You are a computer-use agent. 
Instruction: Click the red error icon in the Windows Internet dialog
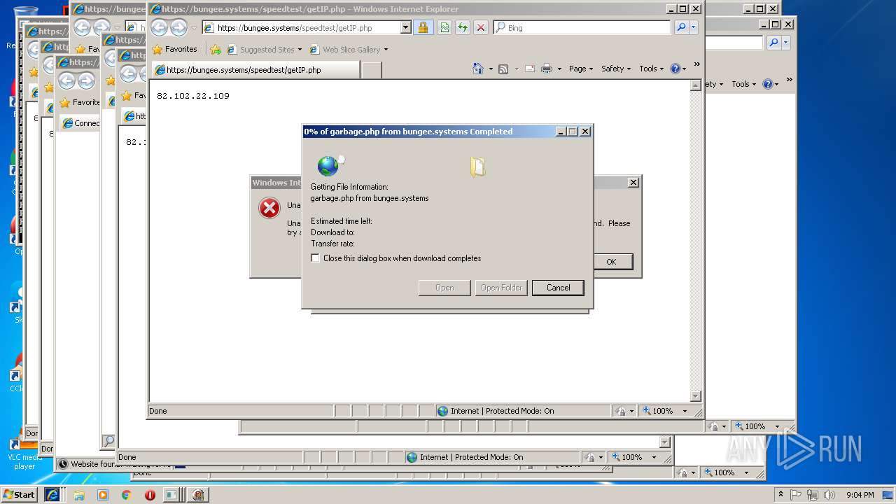269,208
